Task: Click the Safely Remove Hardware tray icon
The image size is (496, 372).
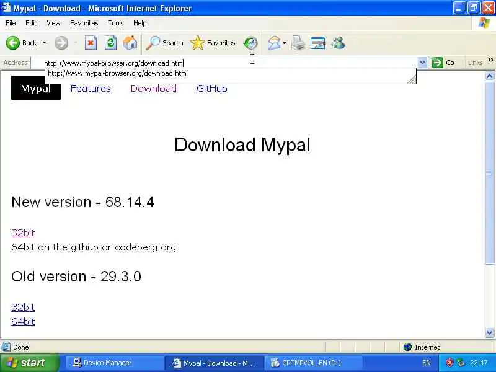Action: 461,363
